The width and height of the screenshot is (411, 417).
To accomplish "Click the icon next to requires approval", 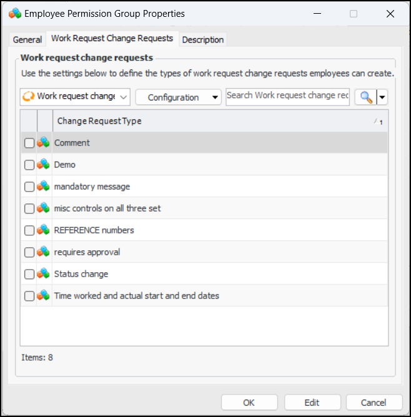I will point(44,252).
